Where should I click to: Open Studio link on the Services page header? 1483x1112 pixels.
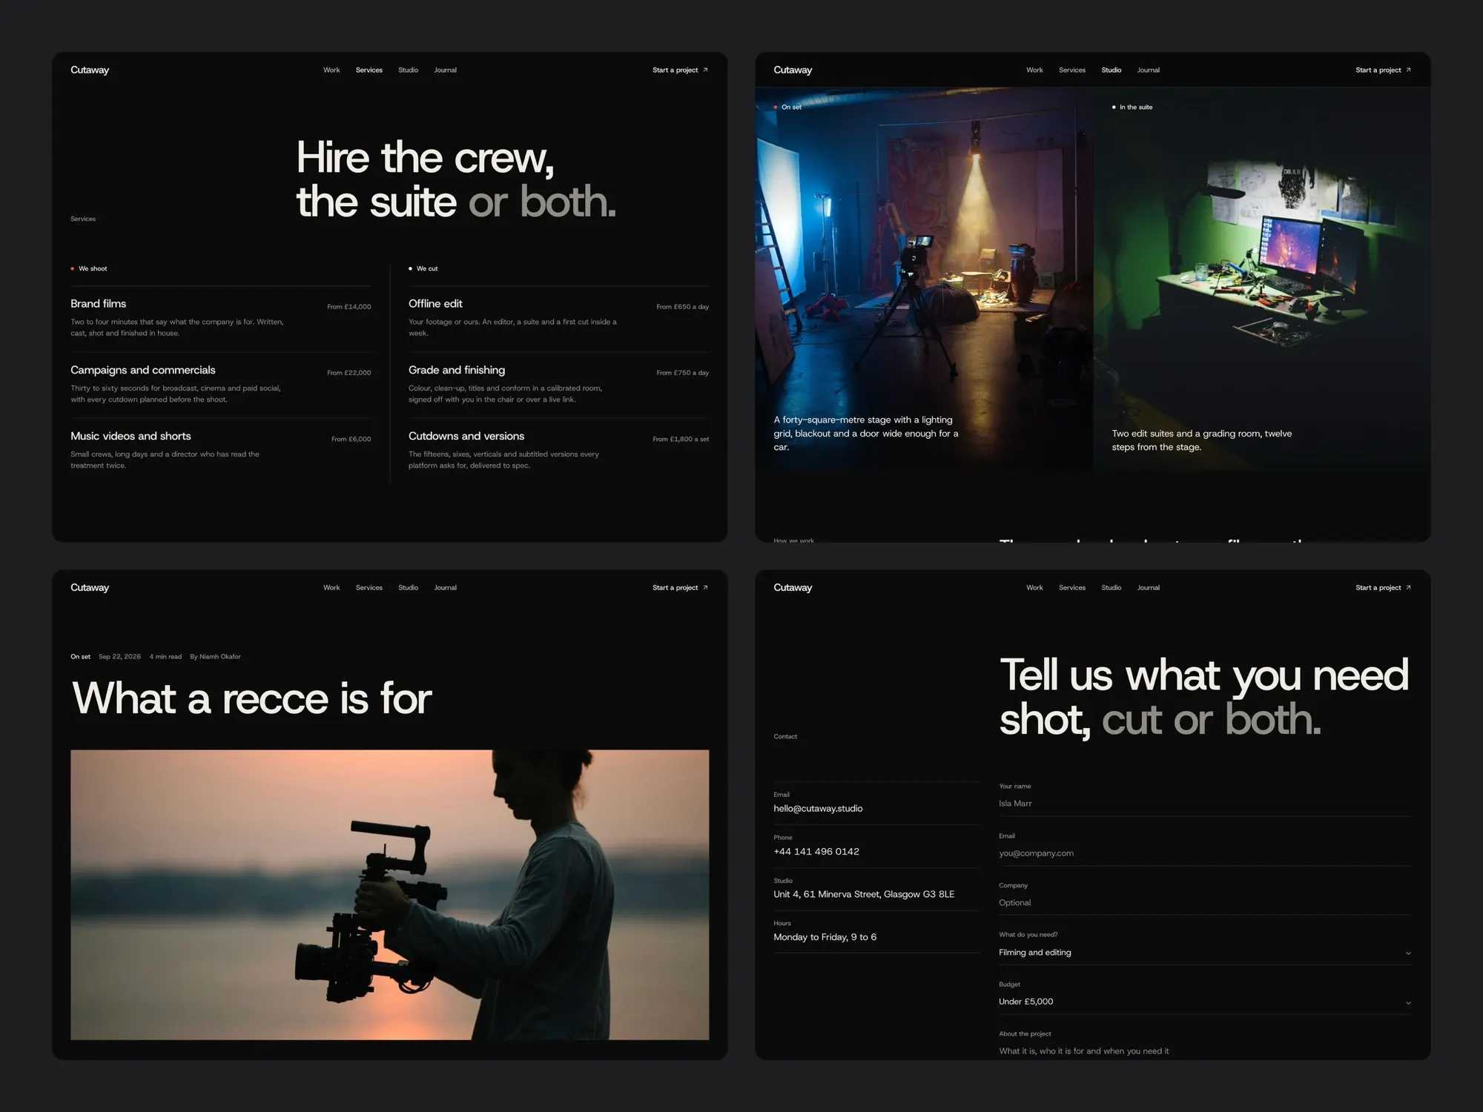point(408,70)
